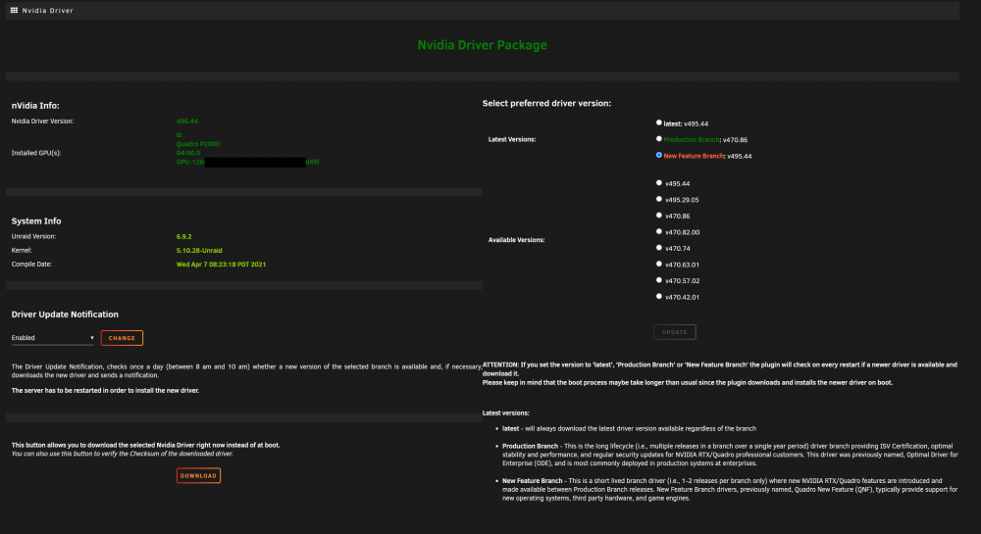981x534 pixels.
Task: Pick driver version v470.82.00
Action: pos(659,231)
